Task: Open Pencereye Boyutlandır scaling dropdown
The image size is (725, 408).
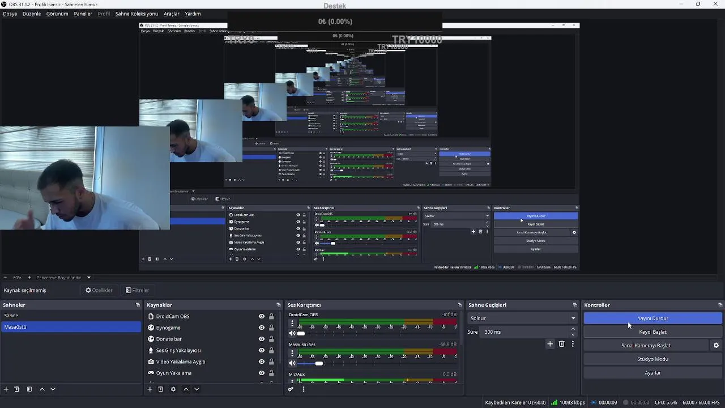Action: coord(63,278)
